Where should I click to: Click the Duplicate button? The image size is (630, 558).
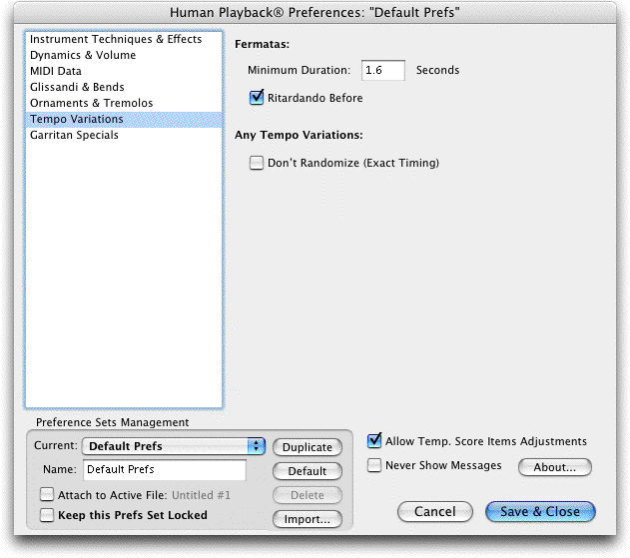(x=308, y=447)
